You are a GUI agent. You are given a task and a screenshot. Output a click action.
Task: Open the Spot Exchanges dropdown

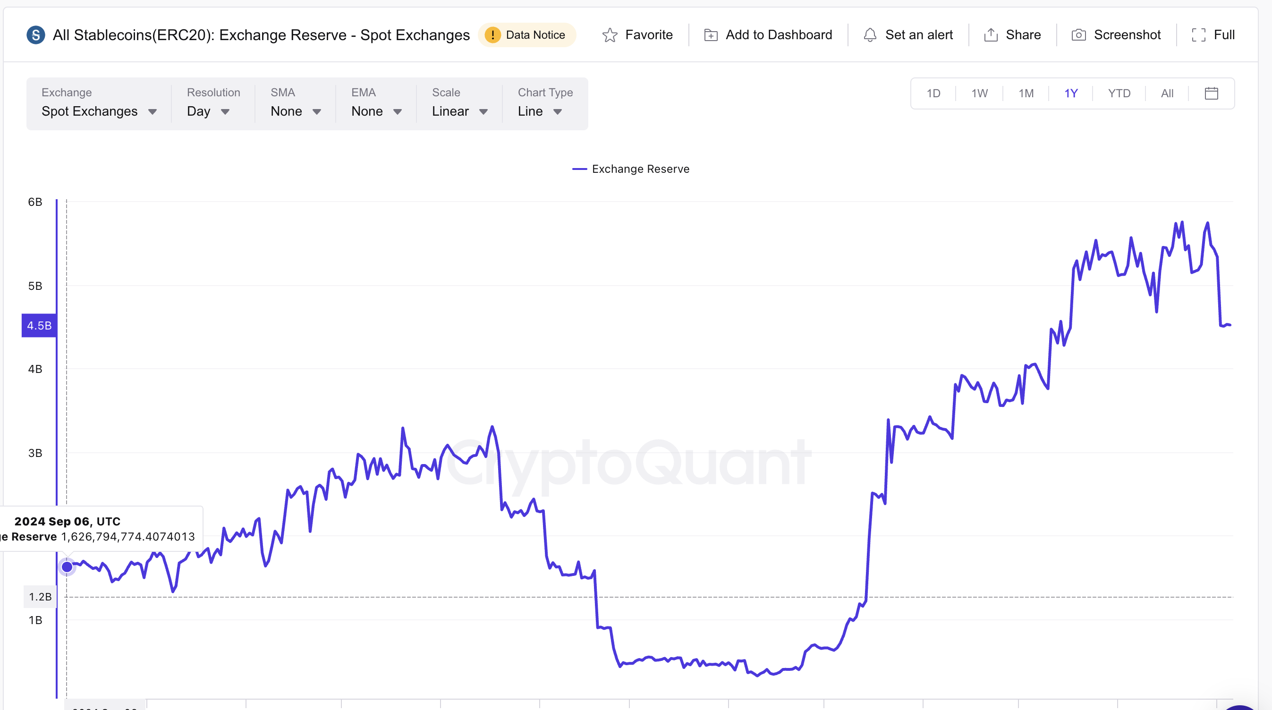point(99,111)
